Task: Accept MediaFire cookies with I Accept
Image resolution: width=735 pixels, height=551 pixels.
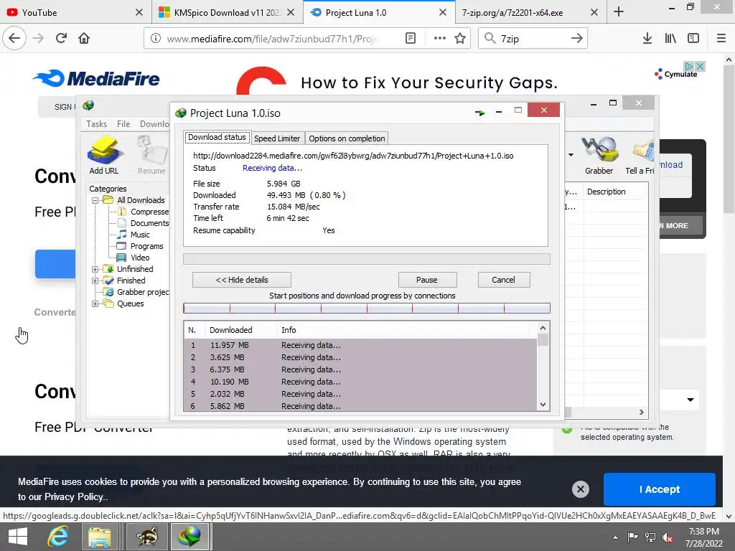Action: (659, 489)
